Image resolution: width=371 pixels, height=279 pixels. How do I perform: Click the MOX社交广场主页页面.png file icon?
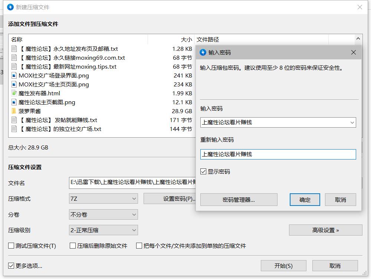pyautogui.click(x=14, y=85)
